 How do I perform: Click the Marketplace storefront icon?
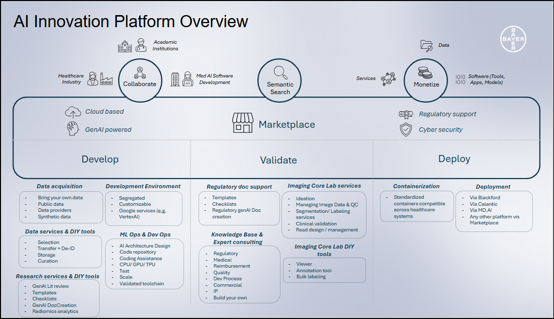[243, 123]
